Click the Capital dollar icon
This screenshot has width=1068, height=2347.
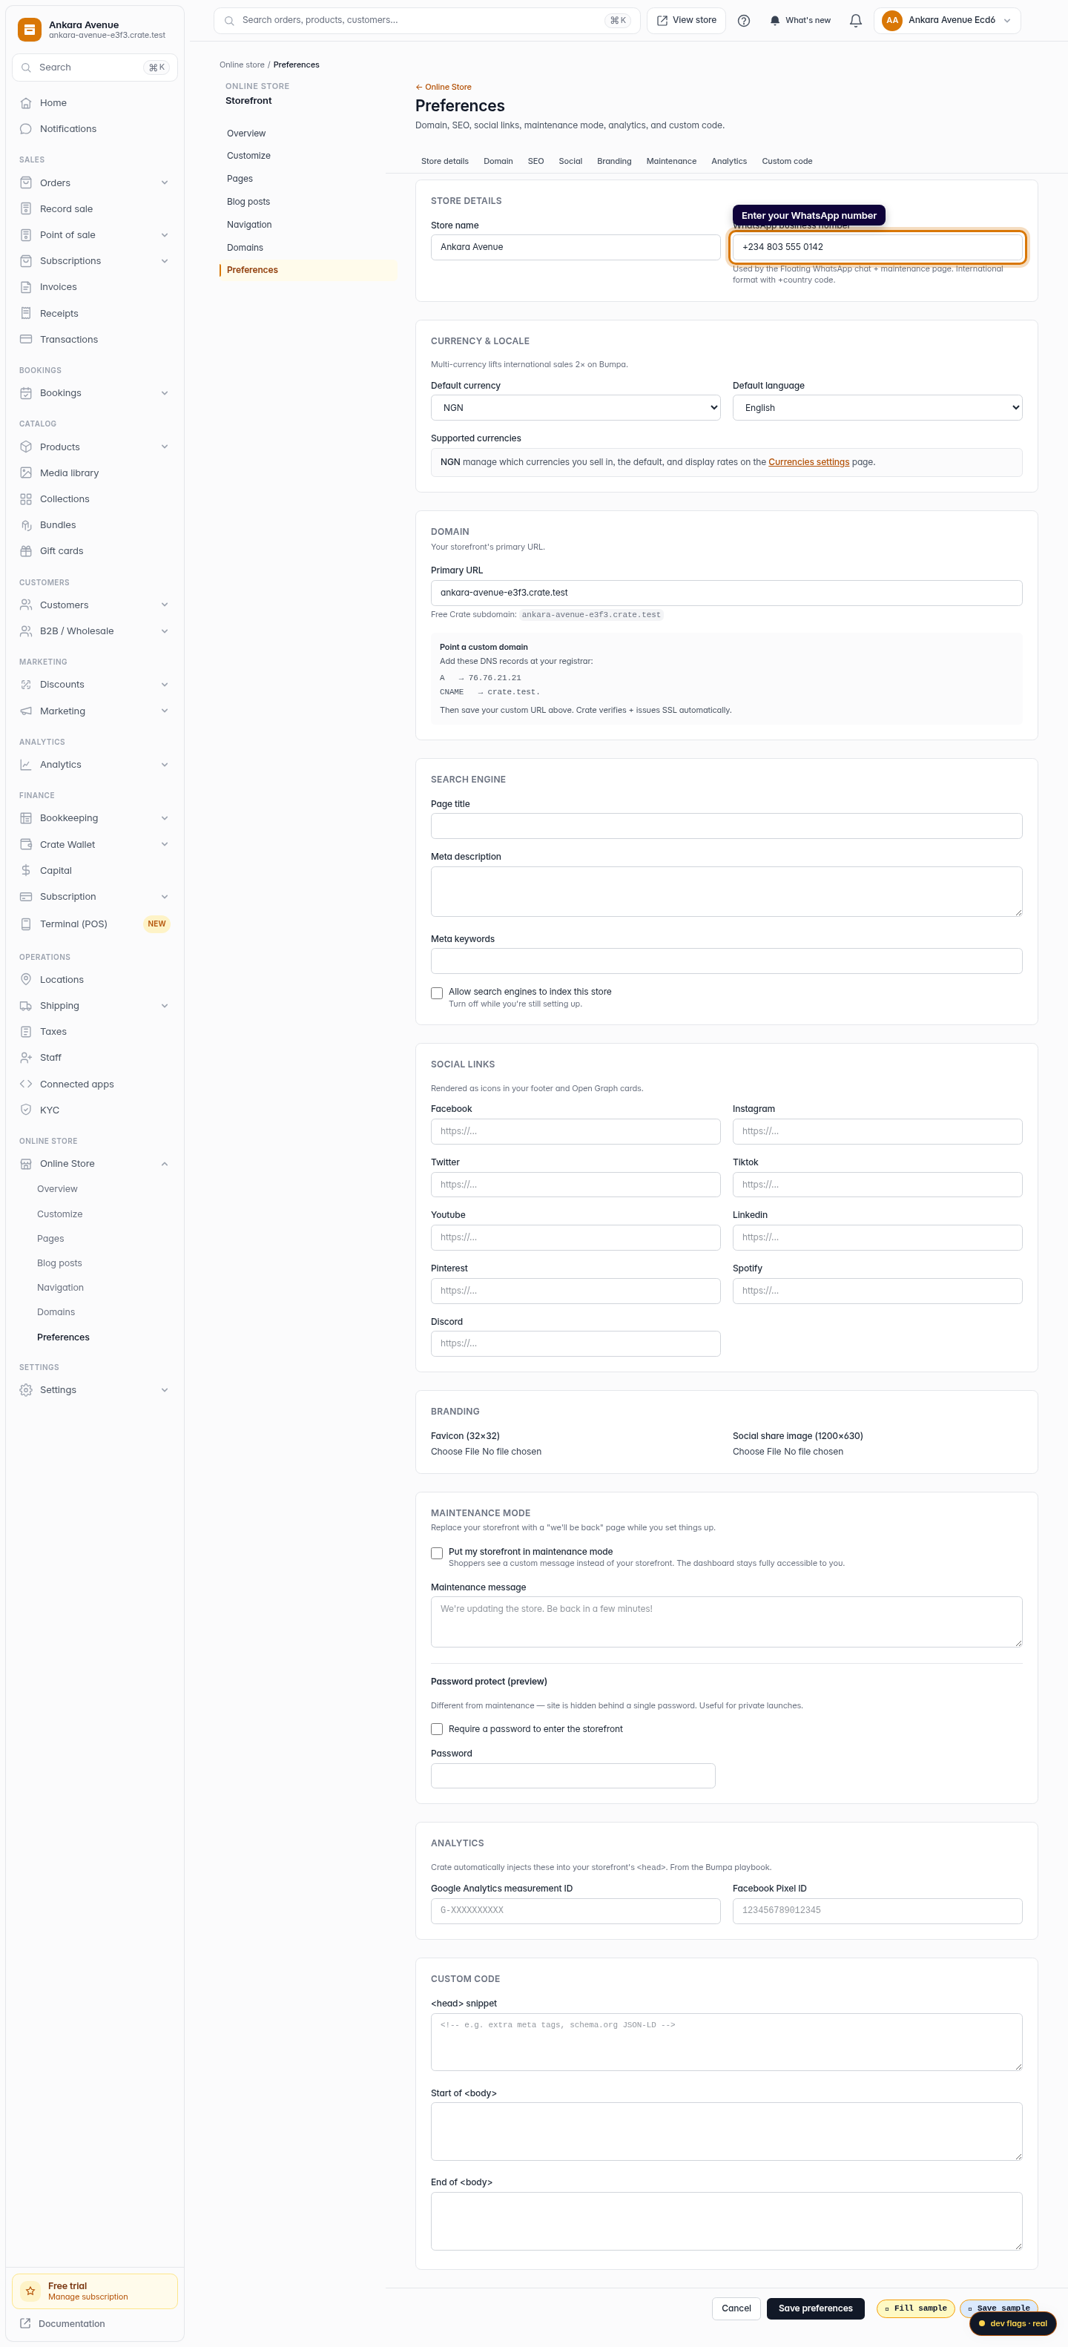(x=25, y=871)
